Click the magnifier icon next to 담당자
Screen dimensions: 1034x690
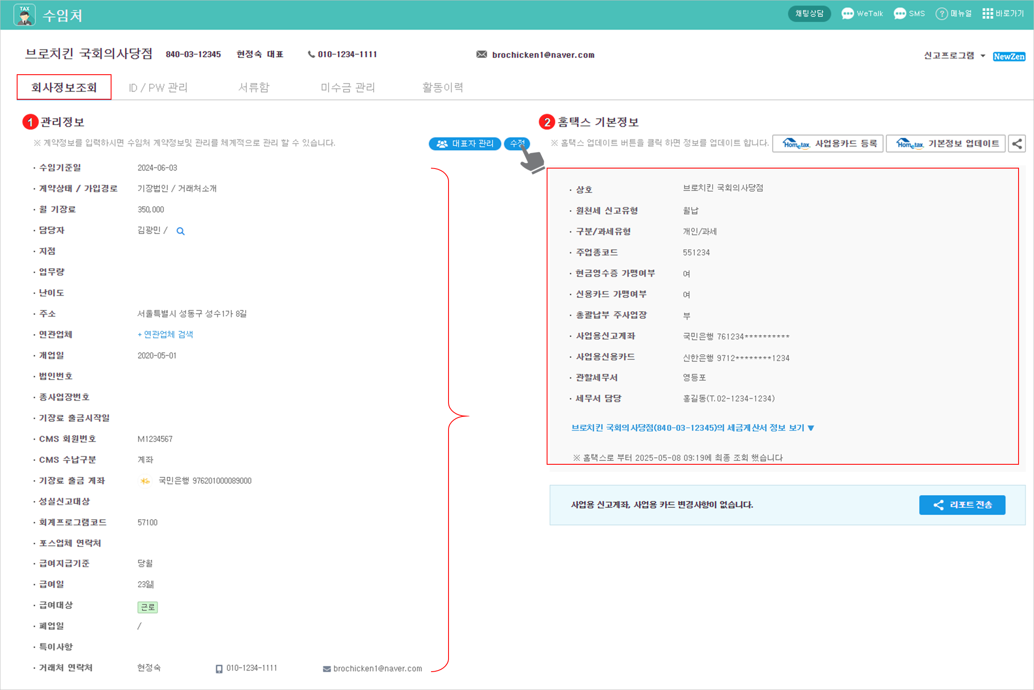click(180, 231)
